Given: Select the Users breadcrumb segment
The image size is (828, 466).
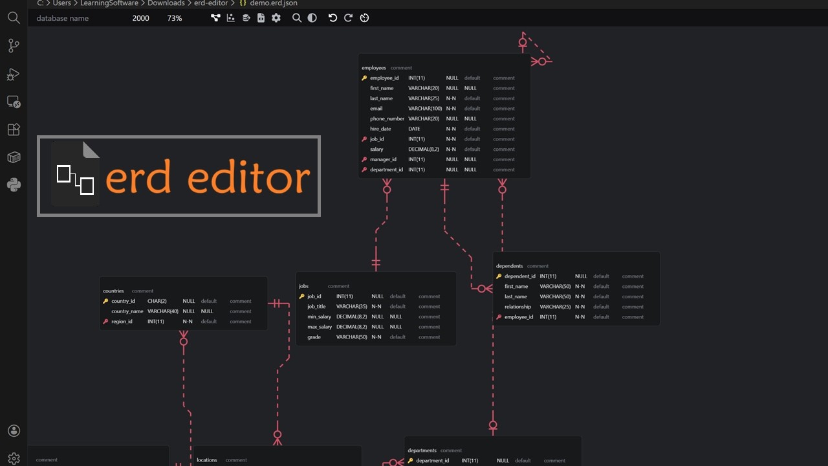Looking at the screenshot, I should (62, 3).
